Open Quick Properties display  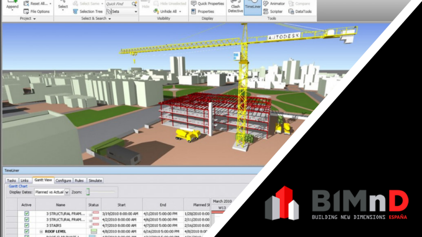(207, 4)
